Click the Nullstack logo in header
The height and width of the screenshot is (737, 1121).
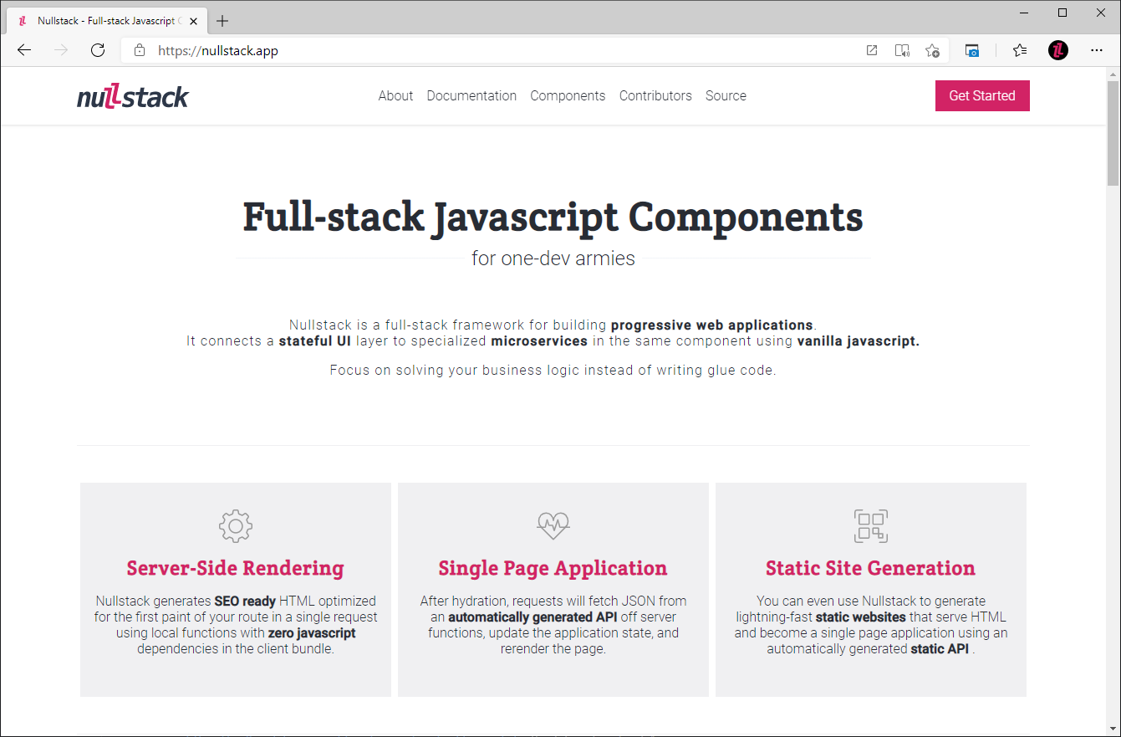(133, 96)
